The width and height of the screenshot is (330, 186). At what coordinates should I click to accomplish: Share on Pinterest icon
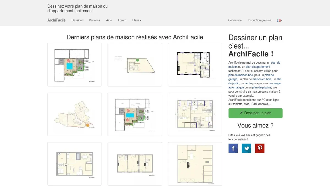coord(260,148)
